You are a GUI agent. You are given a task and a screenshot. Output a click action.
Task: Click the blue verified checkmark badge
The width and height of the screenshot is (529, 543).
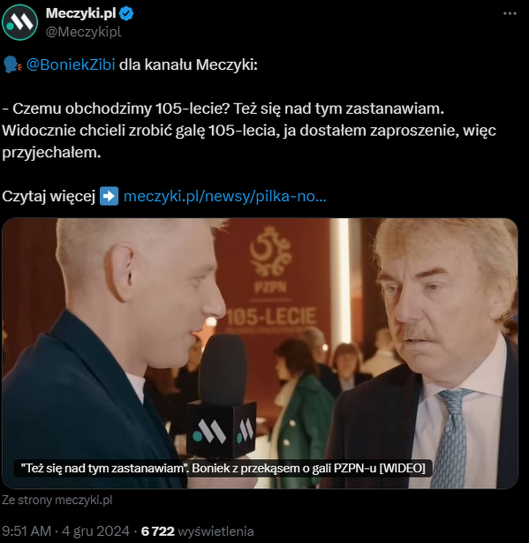click(x=126, y=14)
